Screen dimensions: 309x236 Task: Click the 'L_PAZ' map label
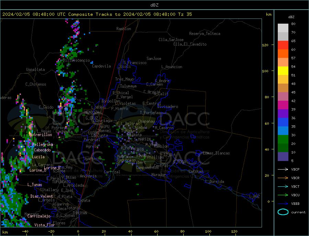pos(254,197)
